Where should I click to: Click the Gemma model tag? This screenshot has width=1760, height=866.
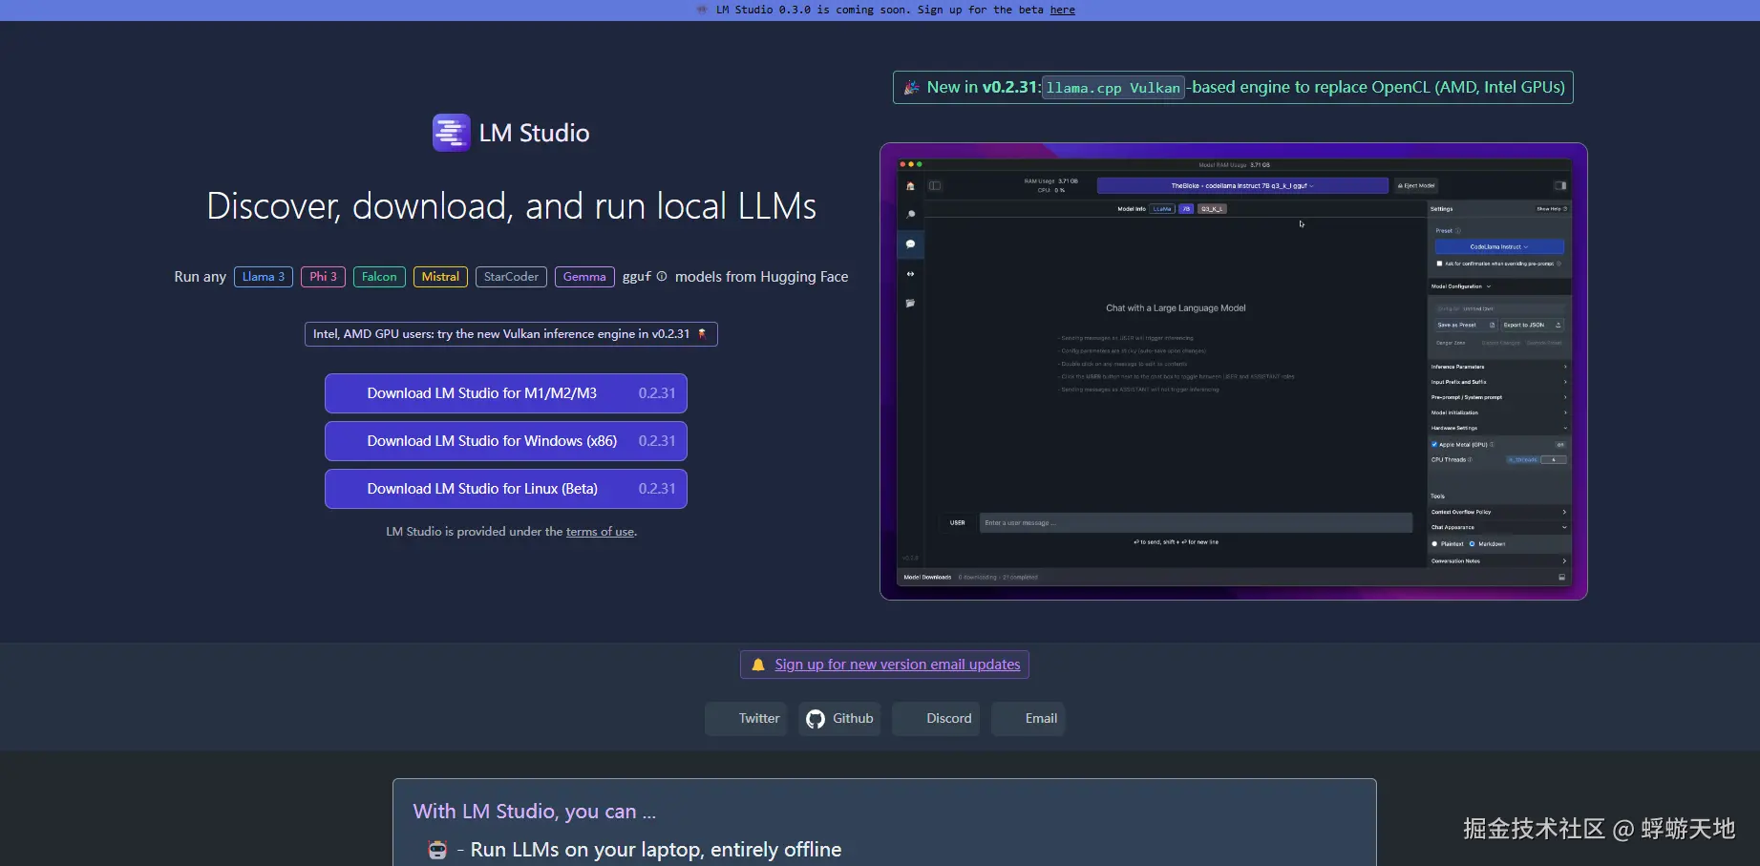(584, 277)
